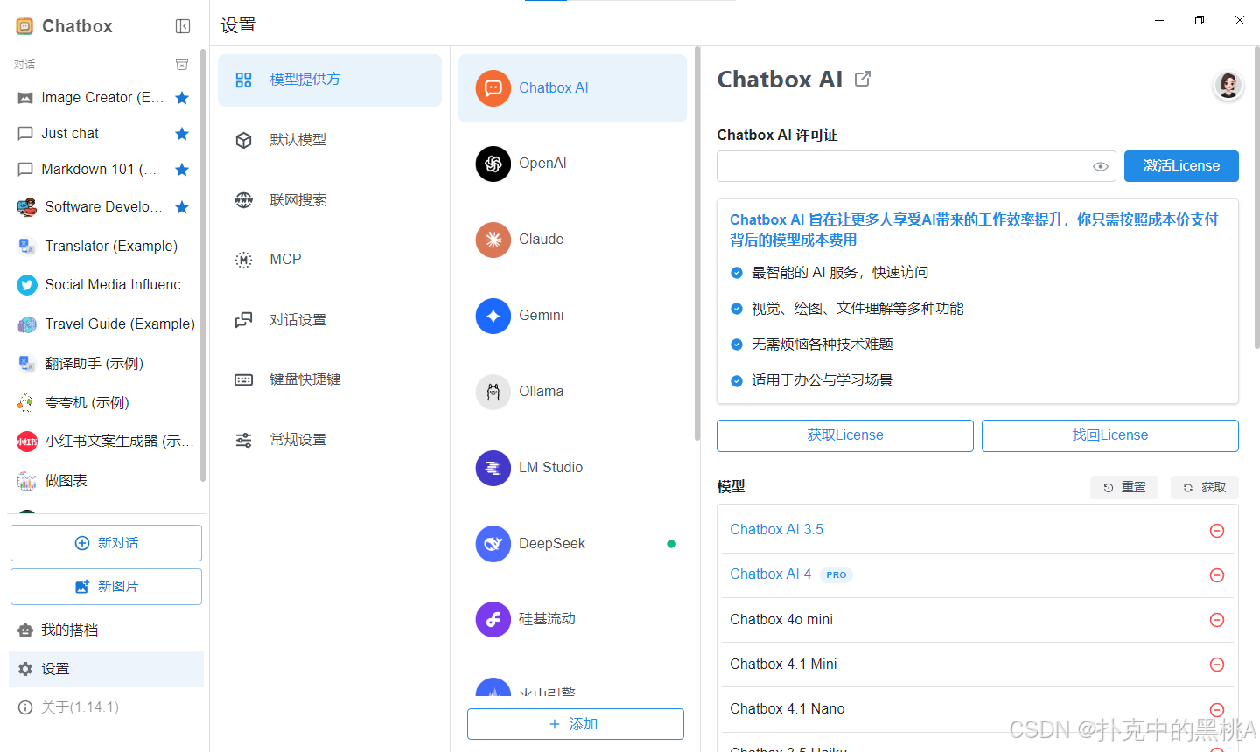Screen dimensions: 1260x752
Task: Create a new image with 新图片
Action: [x=106, y=587]
